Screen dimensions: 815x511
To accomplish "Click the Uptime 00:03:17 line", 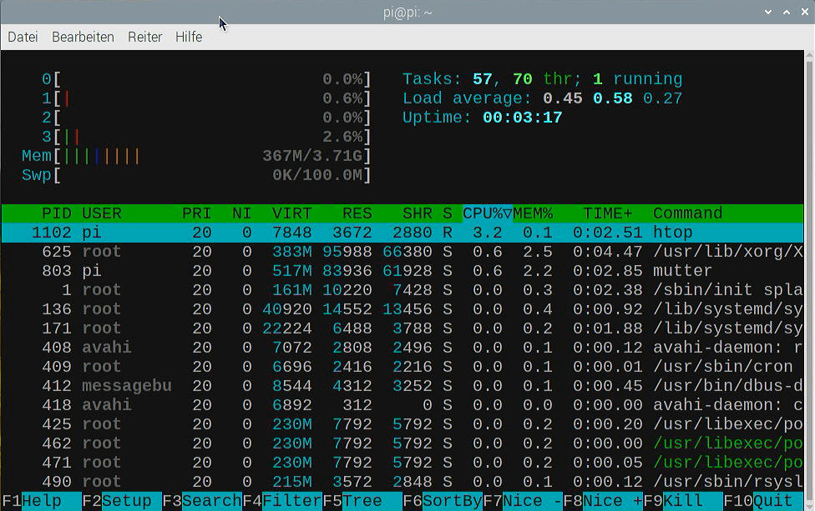I will [483, 118].
